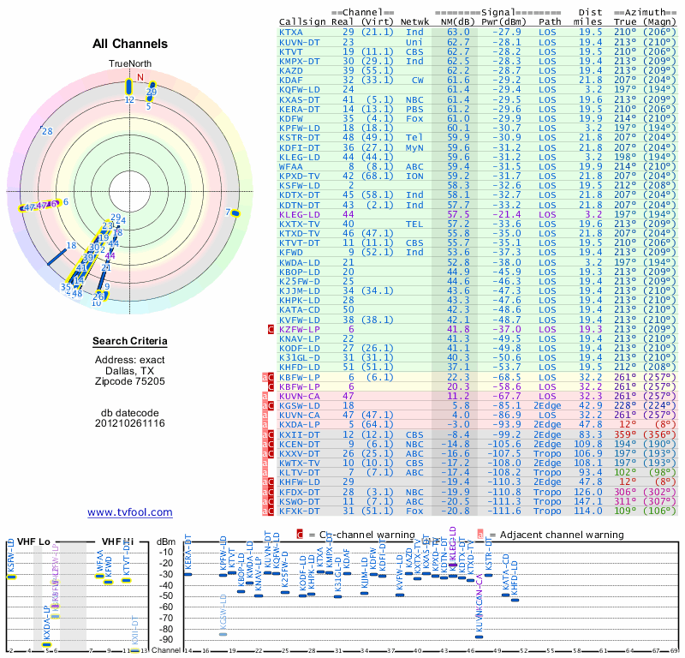Screen dimensions: 685x658
Task: Click the adjacent channel warning icon beside KXDA-LP
Action: pyautogui.click(x=265, y=424)
